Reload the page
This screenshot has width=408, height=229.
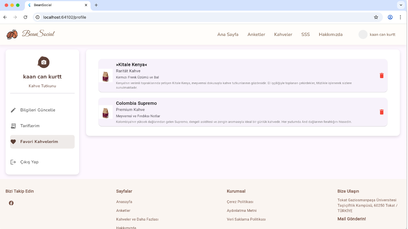pyautogui.click(x=25, y=17)
